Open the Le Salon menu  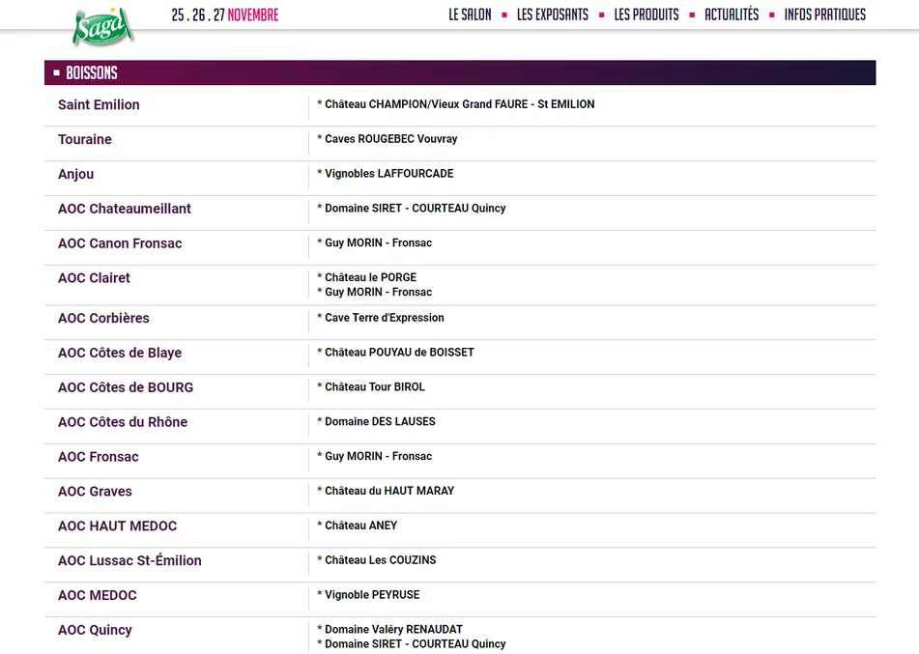[x=470, y=14]
